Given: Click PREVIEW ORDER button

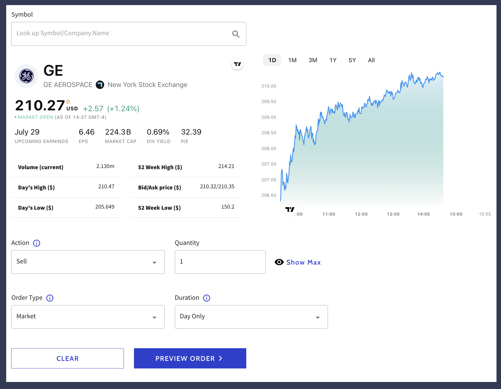Looking at the screenshot, I should click(190, 358).
